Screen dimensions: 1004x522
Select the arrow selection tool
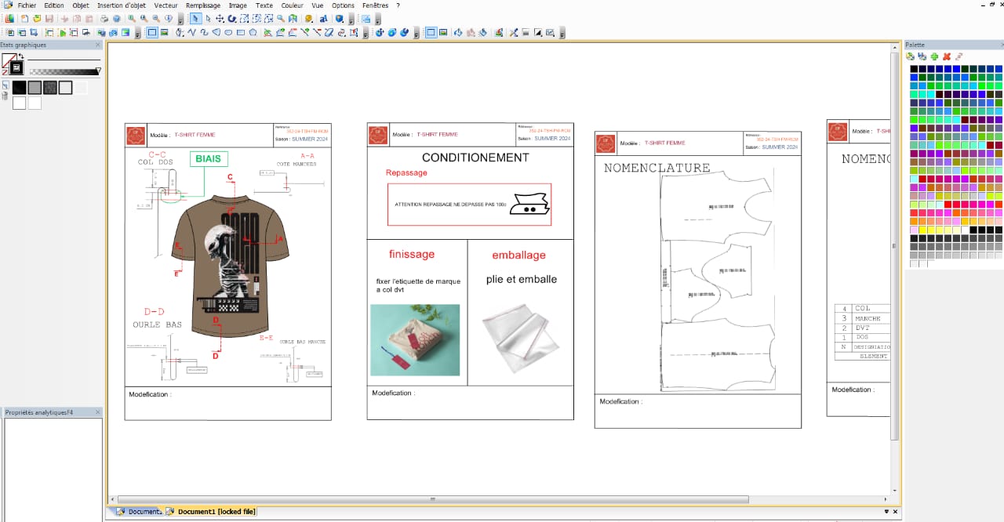(195, 19)
